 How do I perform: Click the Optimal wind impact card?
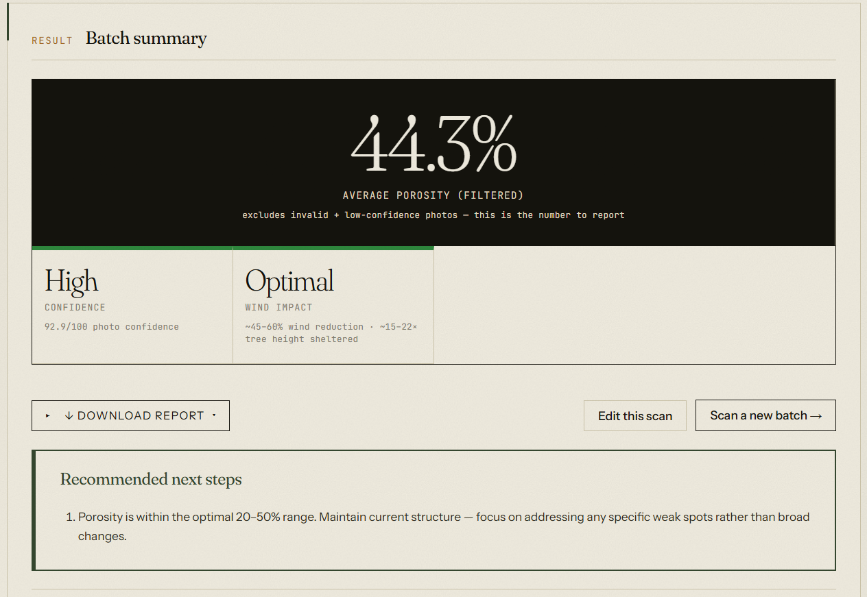coord(333,306)
